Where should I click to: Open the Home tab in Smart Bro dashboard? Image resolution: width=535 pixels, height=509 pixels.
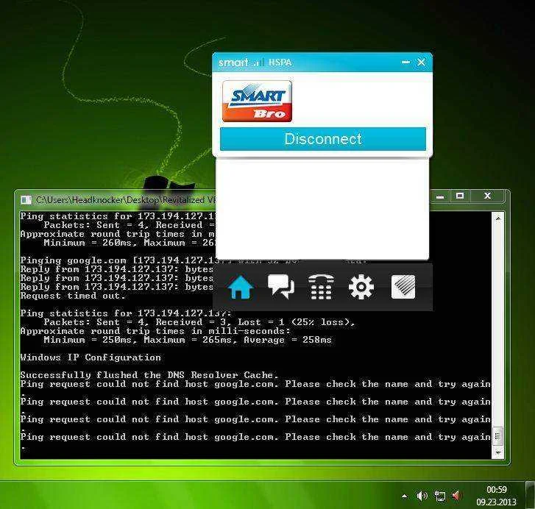240,287
